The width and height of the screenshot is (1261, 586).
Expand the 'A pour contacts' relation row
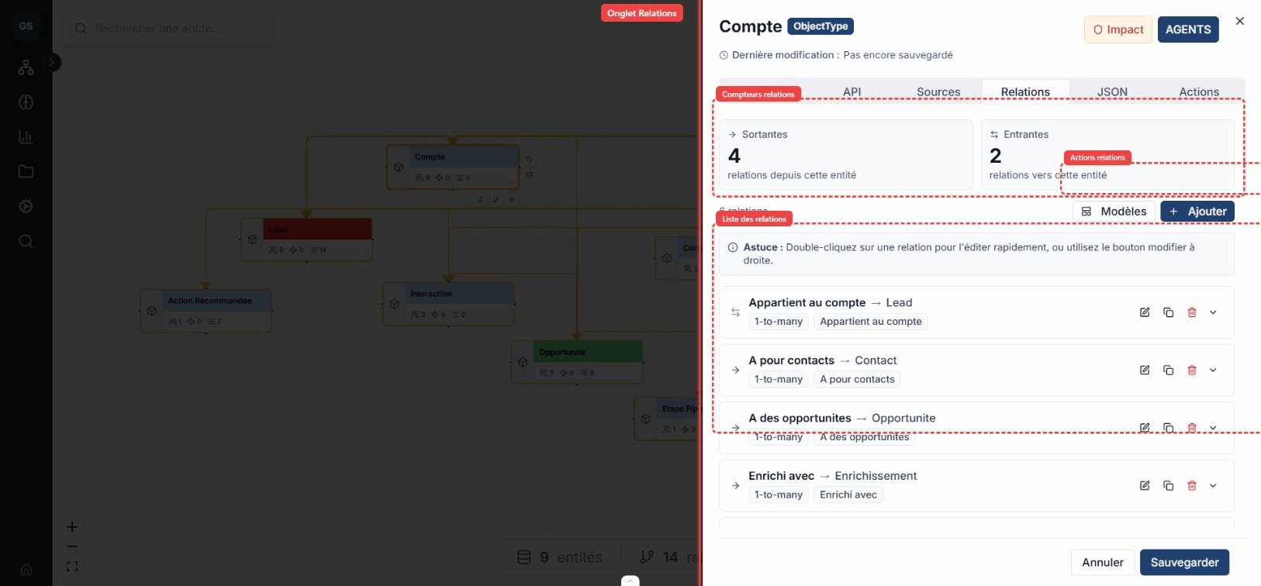(x=1213, y=371)
